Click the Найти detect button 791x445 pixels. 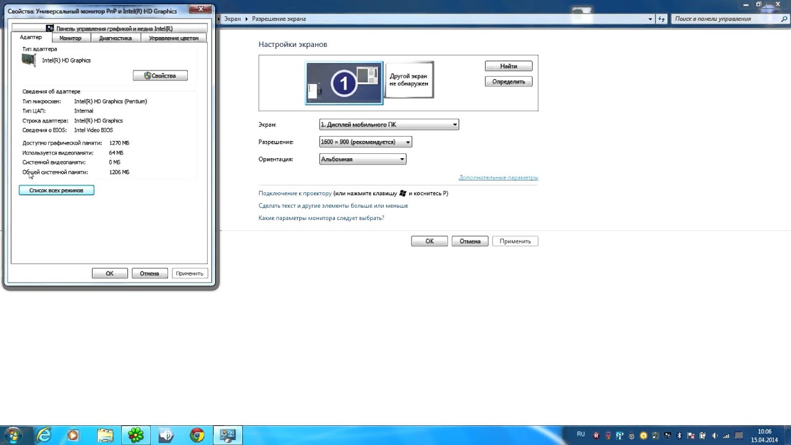coord(509,66)
